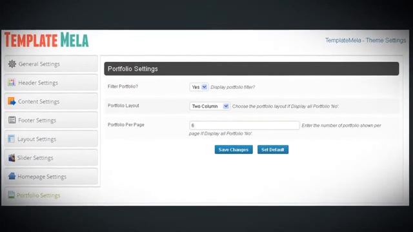Click the Content Settings orange icon
Image resolution: width=413 pixels, height=232 pixels.
(x=12, y=101)
